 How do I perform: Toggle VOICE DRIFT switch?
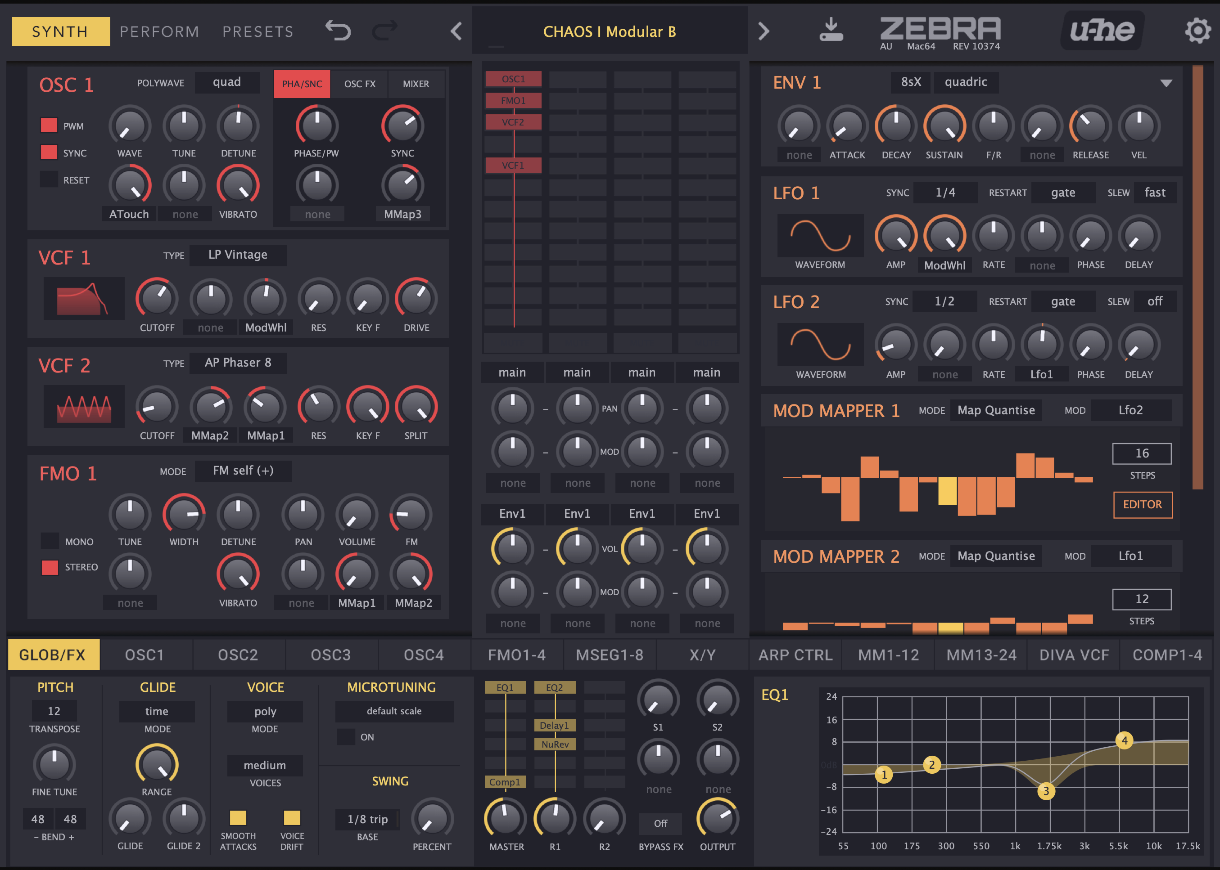tap(292, 817)
